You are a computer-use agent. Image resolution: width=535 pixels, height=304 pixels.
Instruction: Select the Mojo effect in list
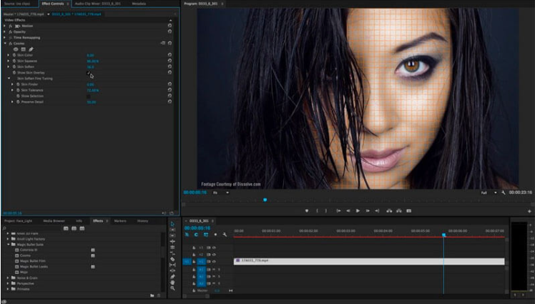click(24, 272)
